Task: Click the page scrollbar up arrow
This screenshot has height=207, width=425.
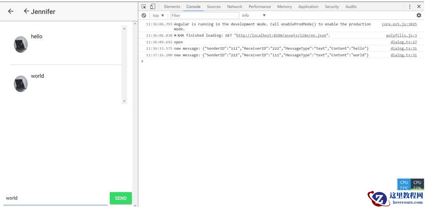Action: click(x=135, y=24)
